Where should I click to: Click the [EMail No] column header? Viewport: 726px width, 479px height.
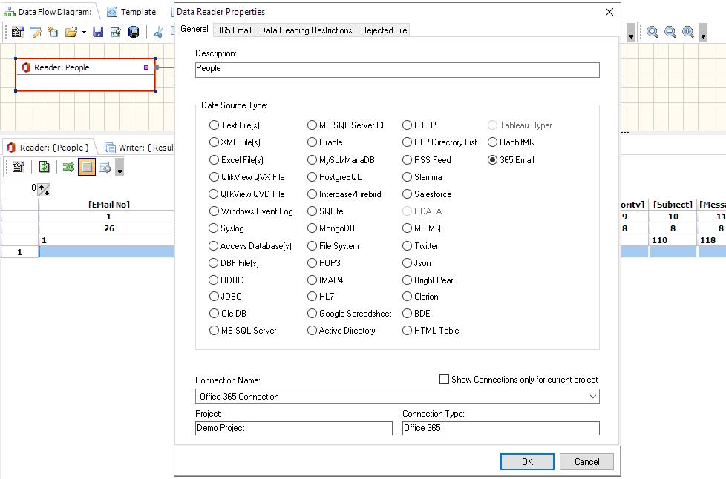point(109,205)
